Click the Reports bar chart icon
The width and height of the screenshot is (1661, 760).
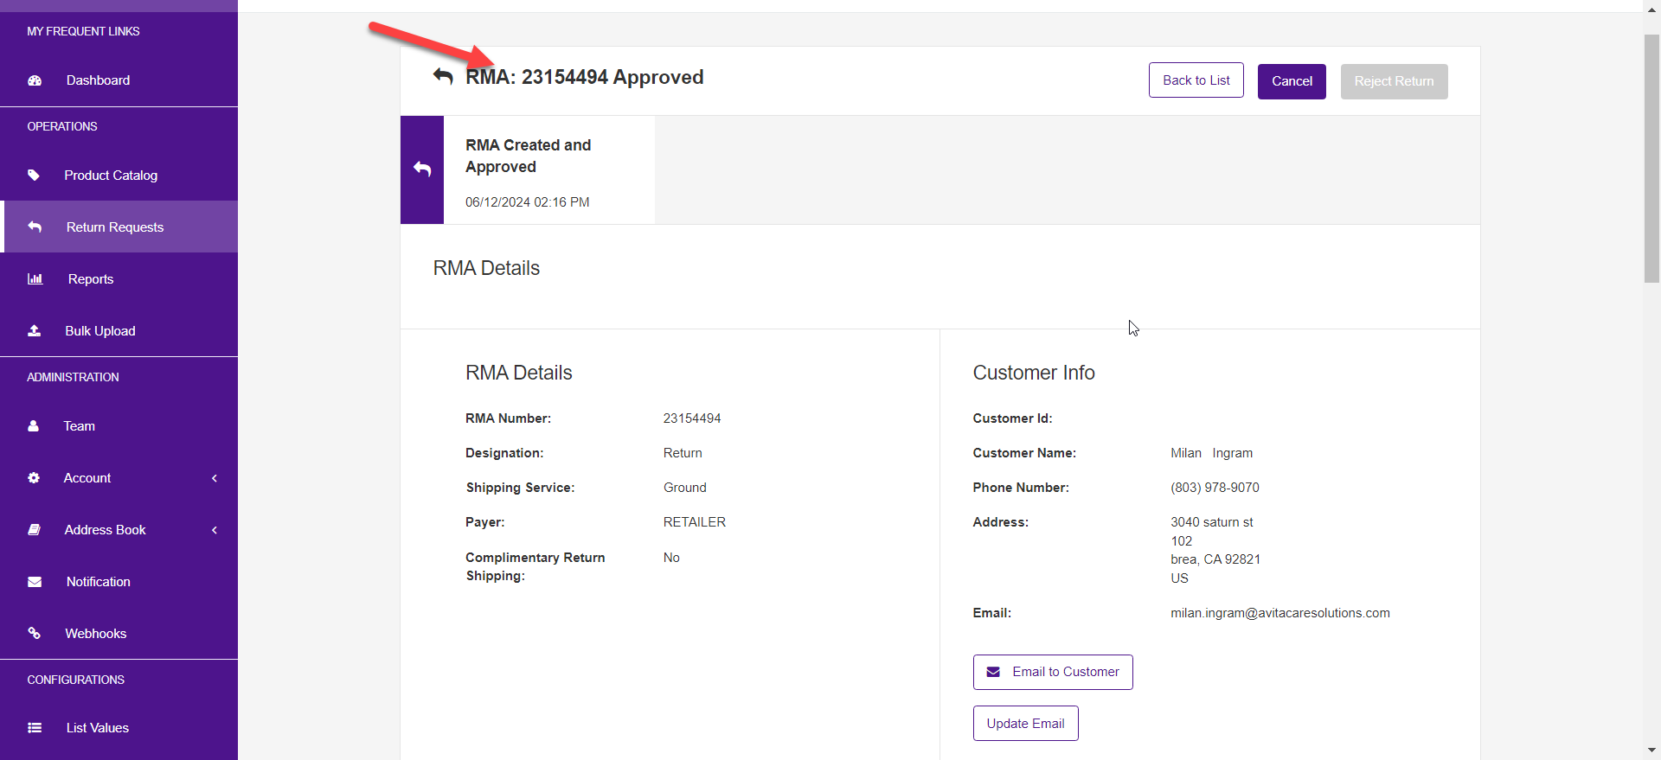pos(35,278)
